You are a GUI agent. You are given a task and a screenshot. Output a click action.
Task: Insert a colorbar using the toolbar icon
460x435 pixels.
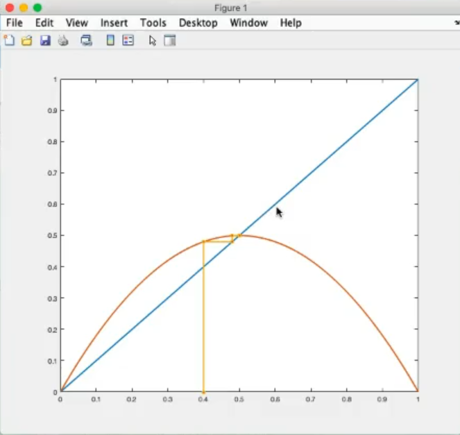(x=110, y=40)
